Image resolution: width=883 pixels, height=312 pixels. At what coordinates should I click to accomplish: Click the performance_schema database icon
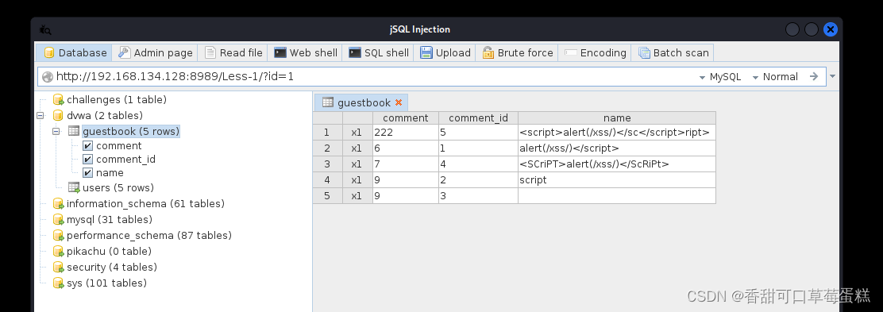[x=58, y=236]
